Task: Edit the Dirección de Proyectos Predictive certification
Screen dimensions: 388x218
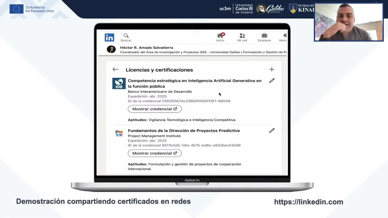Action: pyautogui.click(x=272, y=130)
